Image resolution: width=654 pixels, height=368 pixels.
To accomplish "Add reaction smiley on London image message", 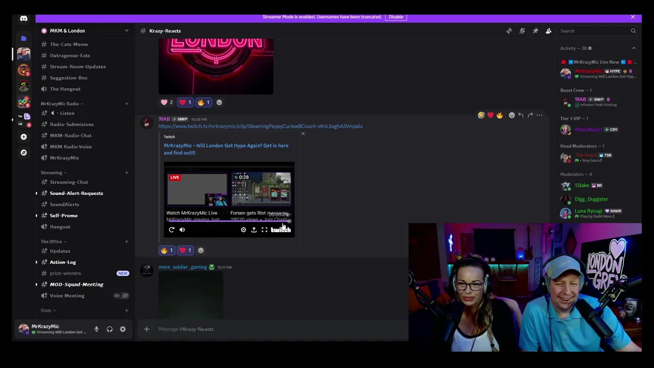I will click(219, 102).
